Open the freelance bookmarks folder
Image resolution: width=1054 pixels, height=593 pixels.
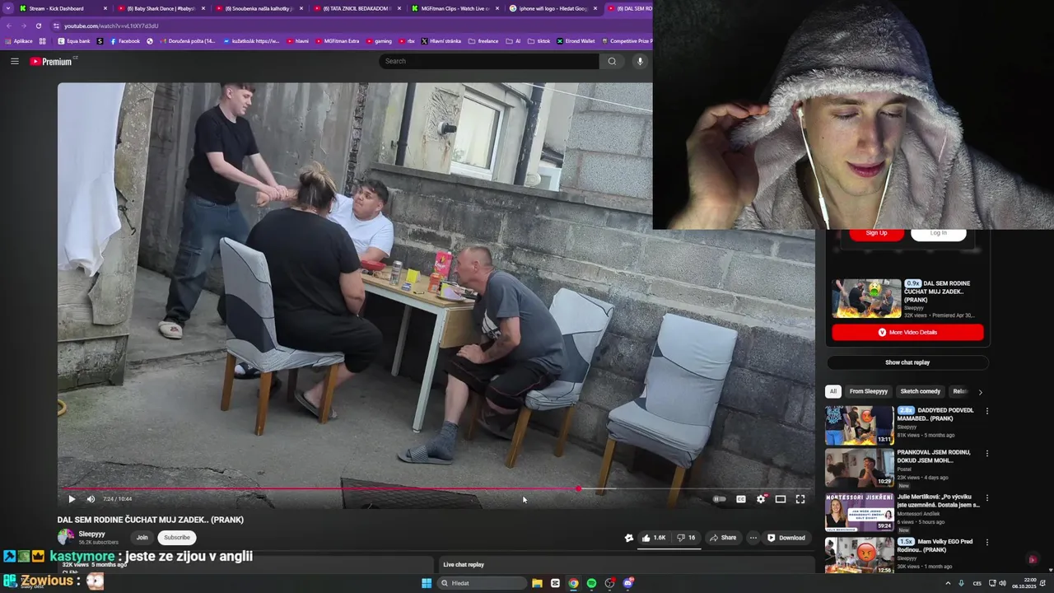(x=483, y=40)
